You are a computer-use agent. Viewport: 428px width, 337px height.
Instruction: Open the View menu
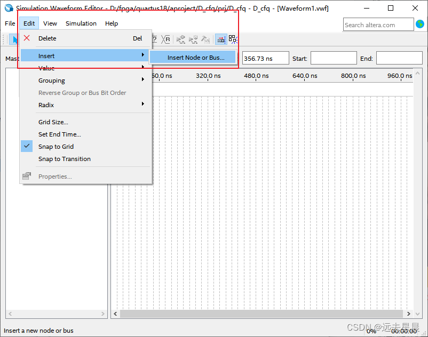click(x=50, y=23)
